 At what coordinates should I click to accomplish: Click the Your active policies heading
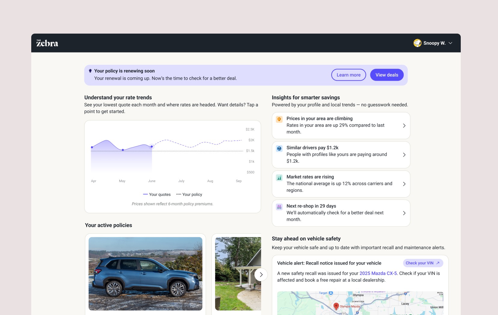[108, 225]
